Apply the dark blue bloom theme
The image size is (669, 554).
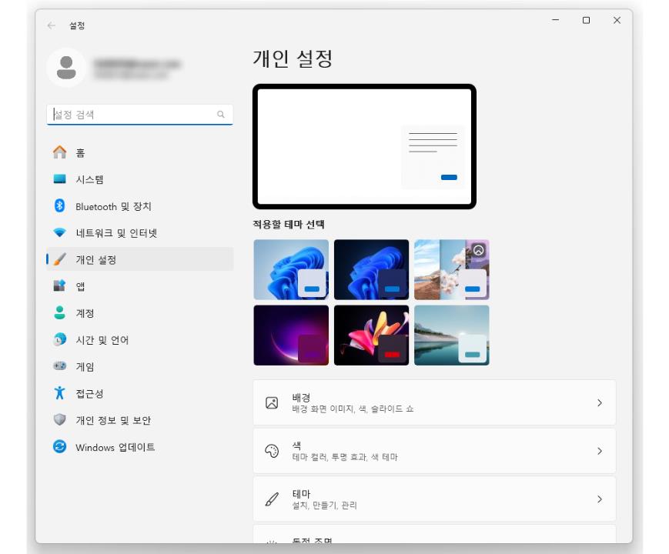371,269
